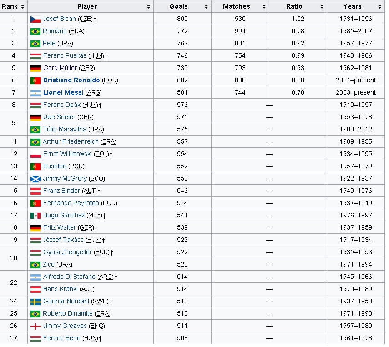The width and height of the screenshot is (389, 347).
Task: Click the GER abbreviation next to Gerd Müller
Action: click(87, 68)
